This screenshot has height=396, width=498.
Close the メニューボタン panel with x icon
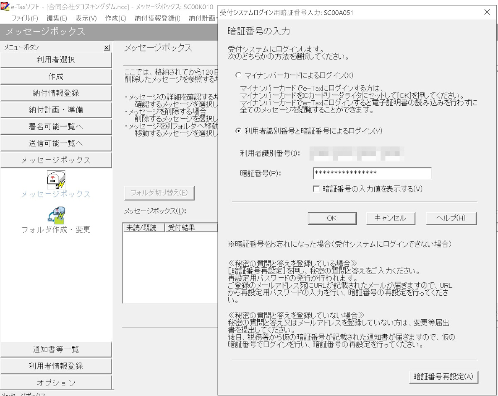pos(107,48)
